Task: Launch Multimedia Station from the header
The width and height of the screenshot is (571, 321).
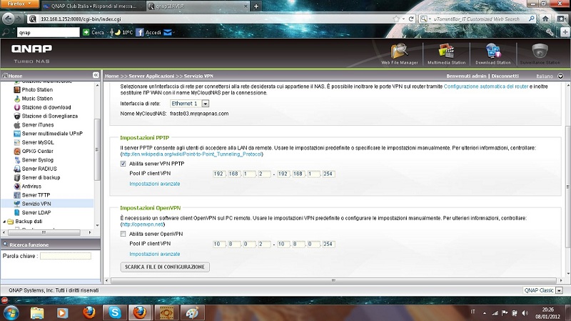Action: point(446,53)
